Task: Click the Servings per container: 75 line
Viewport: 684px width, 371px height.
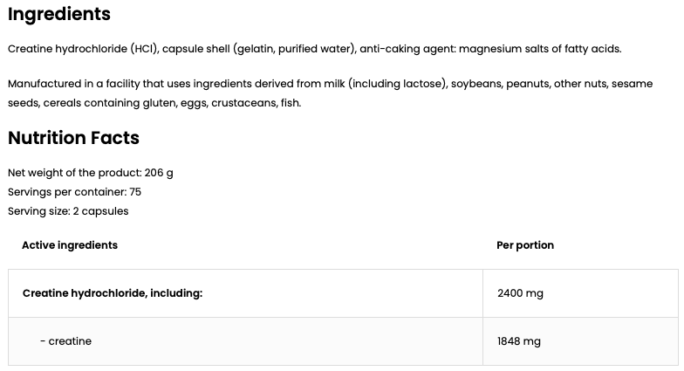Action: pos(74,192)
